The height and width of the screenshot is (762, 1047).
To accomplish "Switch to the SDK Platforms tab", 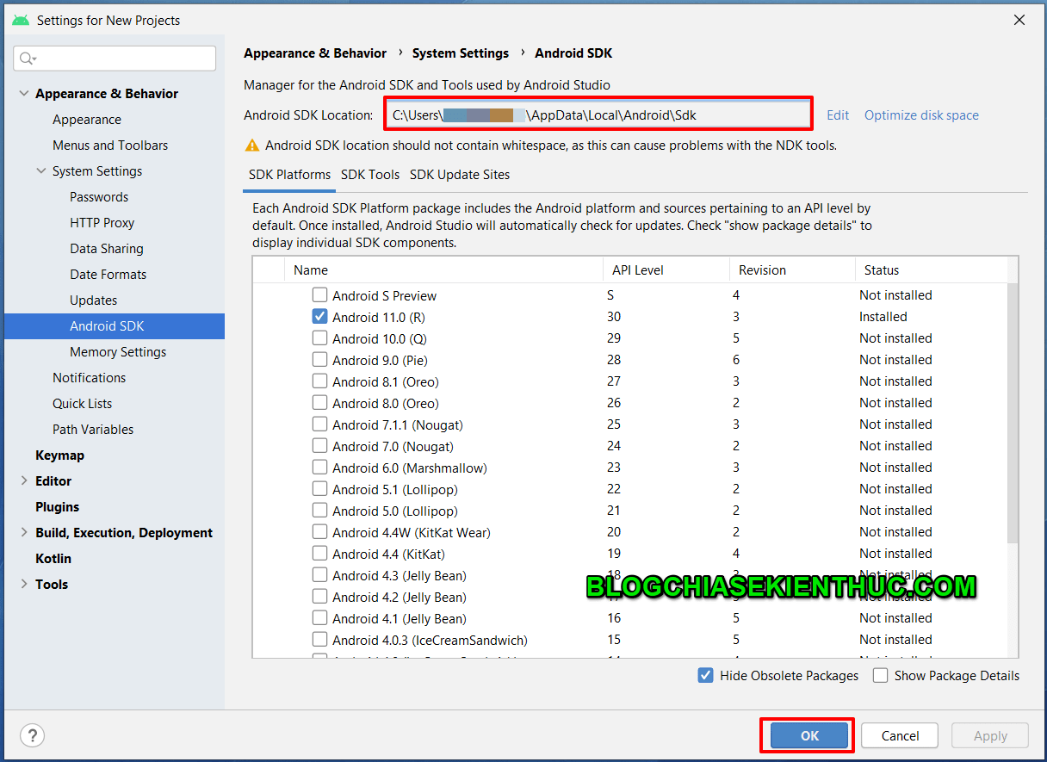I will tap(289, 175).
